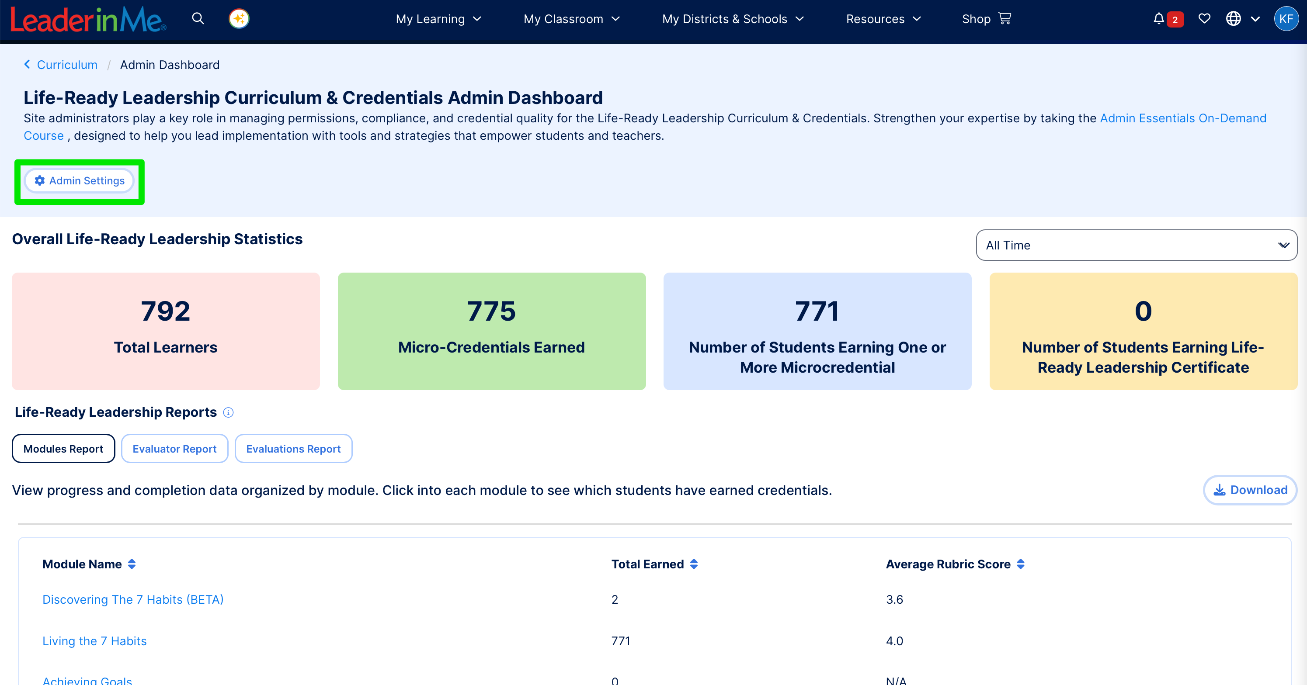This screenshot has width=1307, height=685.
Task: Click the globe language icon
Action: pyautogui.click(x=1234, y=19)
